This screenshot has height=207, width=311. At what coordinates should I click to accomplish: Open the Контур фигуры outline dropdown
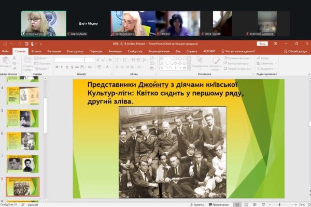[236, 64]
